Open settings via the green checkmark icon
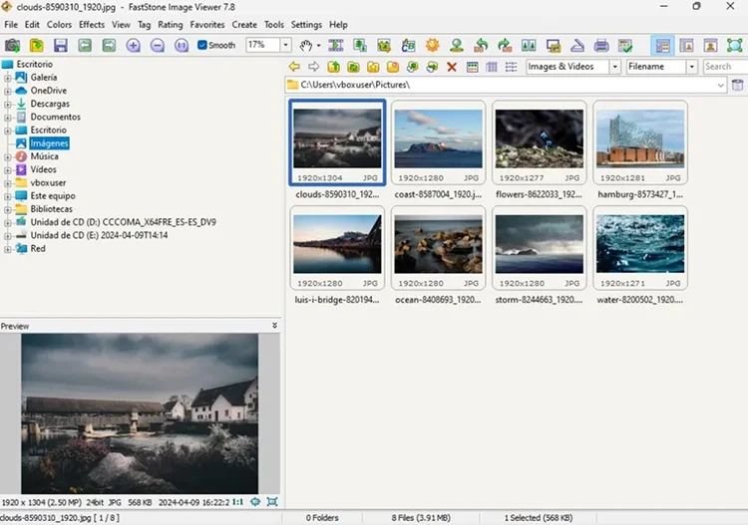The width and height of the screenshot is (748, 525). click(x=625, y=45)
